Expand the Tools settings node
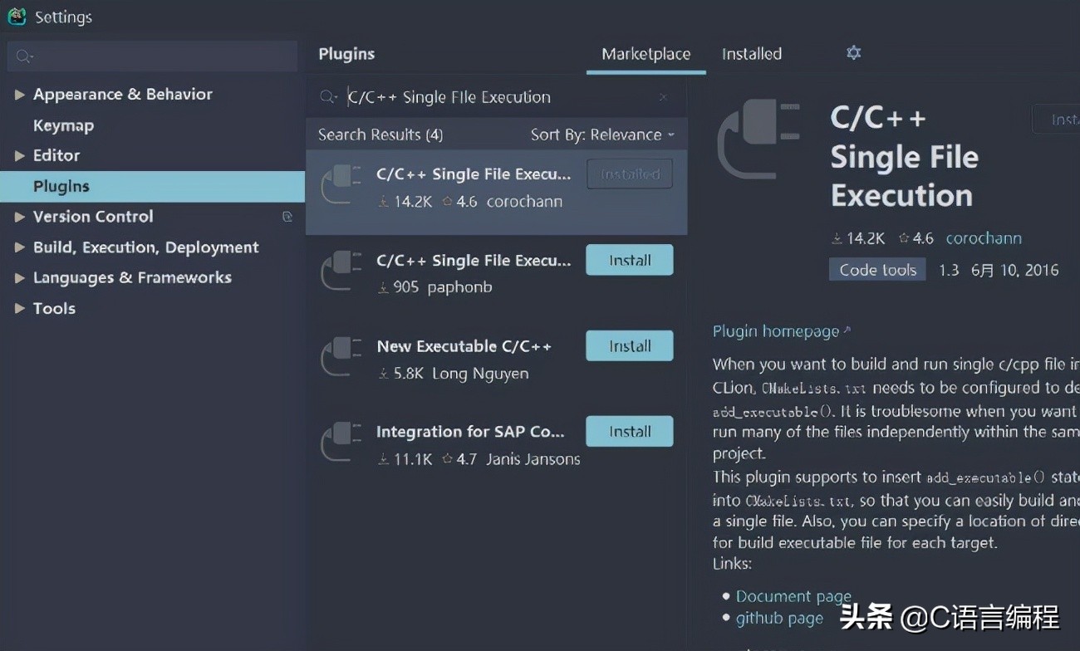 (19, 308)
